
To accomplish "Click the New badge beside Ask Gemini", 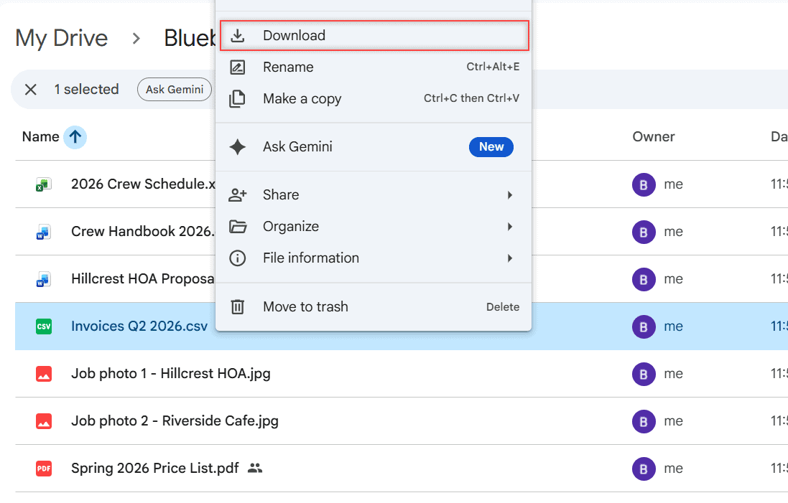I will pos(491,146).
